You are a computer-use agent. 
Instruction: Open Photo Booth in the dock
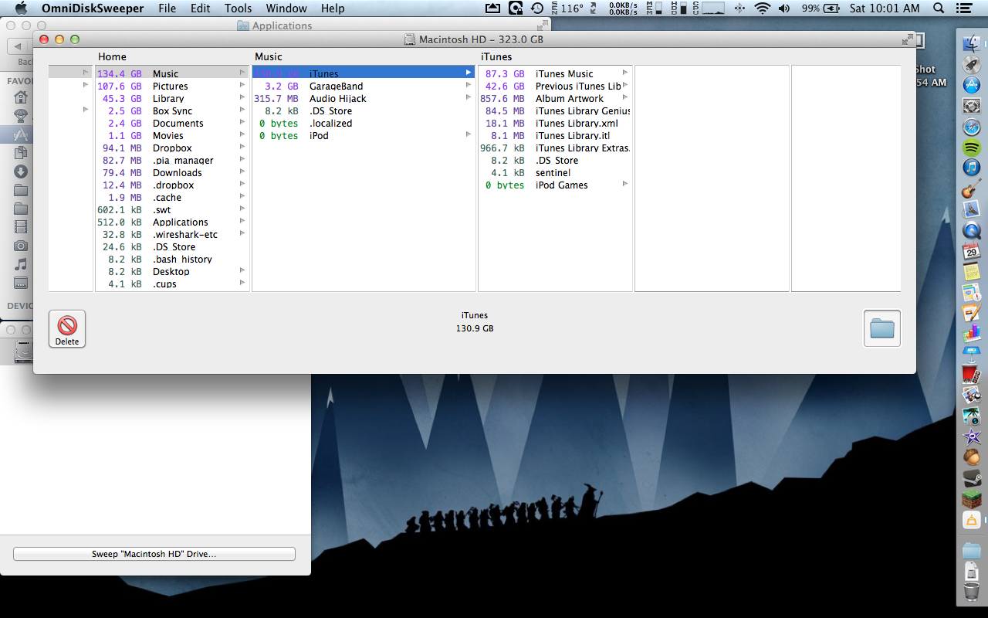pyautogui.click(x=972, y=375)
